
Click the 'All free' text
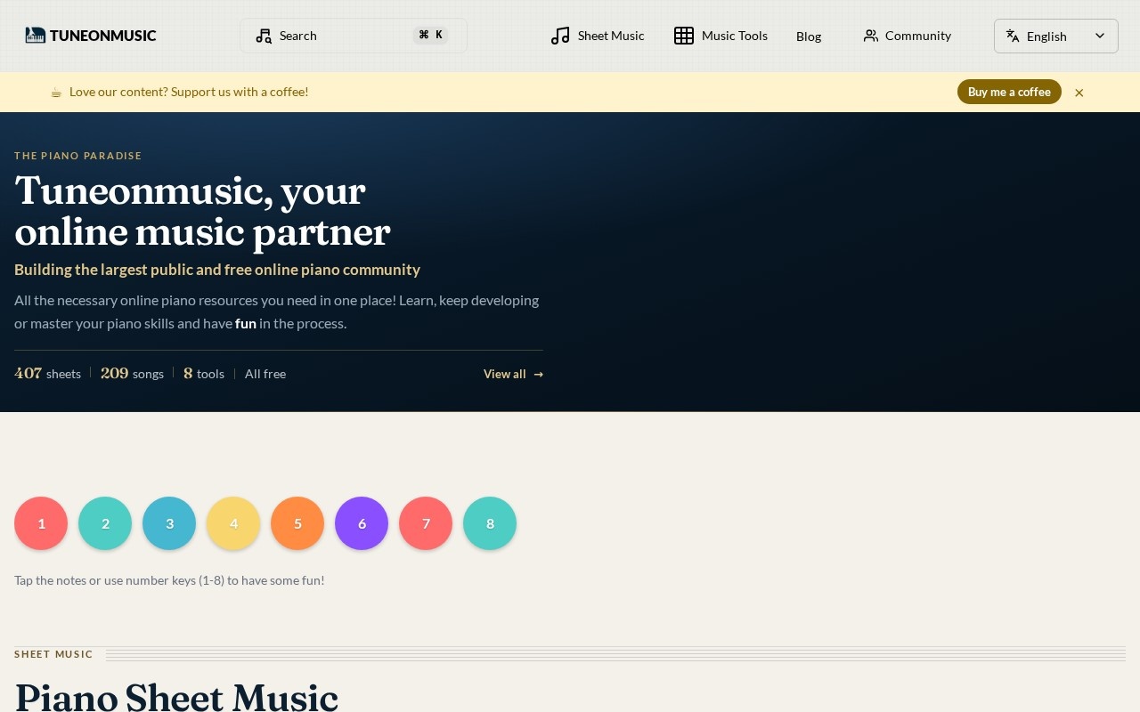point(265,374)
